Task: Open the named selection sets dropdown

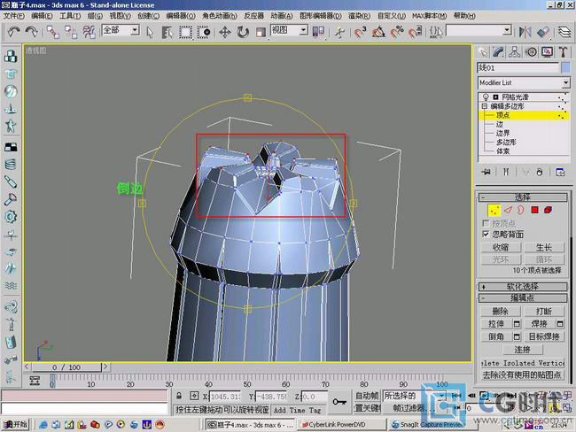Action: [507, 30]
